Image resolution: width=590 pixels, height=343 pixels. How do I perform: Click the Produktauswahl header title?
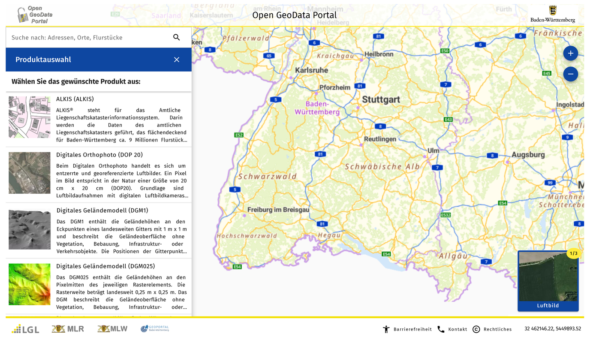43,60
